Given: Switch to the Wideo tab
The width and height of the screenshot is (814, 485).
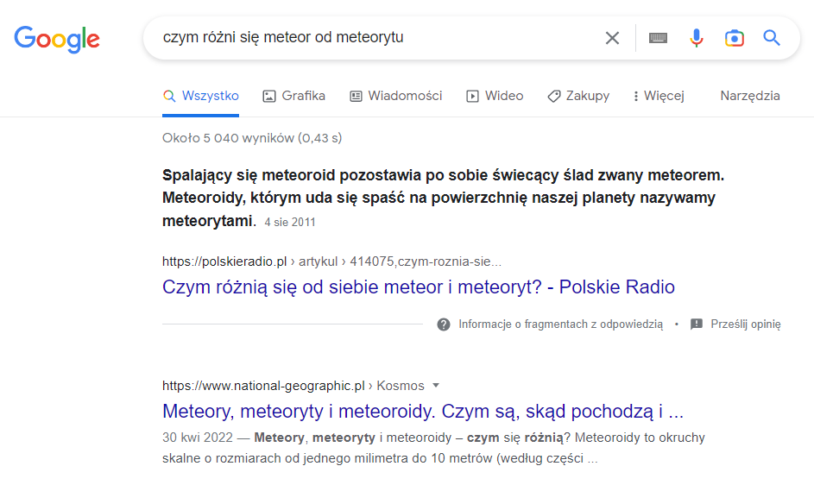Looking at the screenshot, I should tap(495, 96).
